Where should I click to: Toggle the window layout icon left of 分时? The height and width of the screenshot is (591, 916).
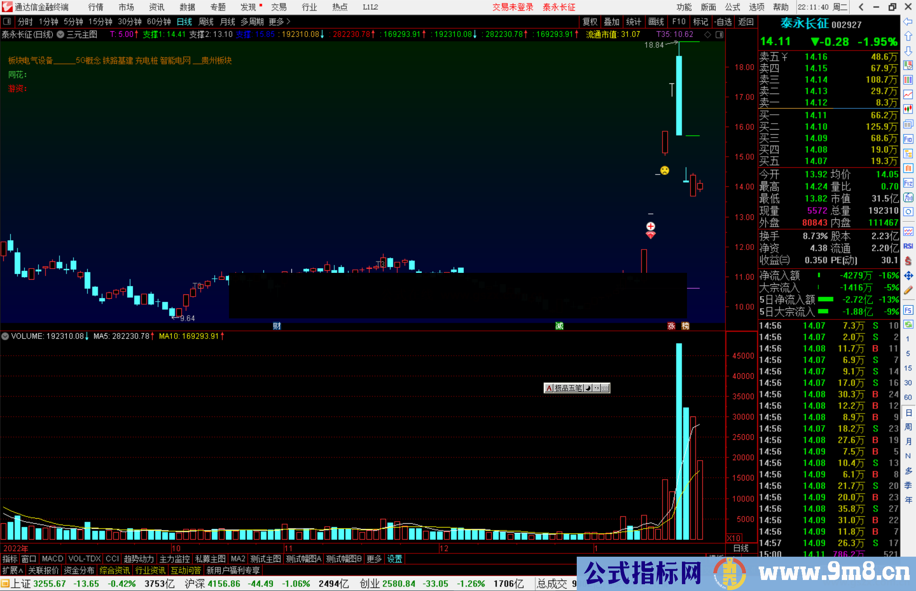7,21
